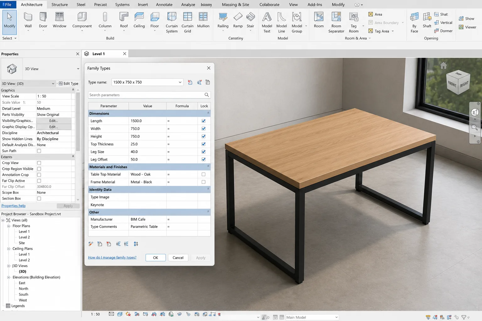Select the Ceiling tool
The height and width of the screenshot is (321, 482).
pyautogui.click(x=139, y=20)
